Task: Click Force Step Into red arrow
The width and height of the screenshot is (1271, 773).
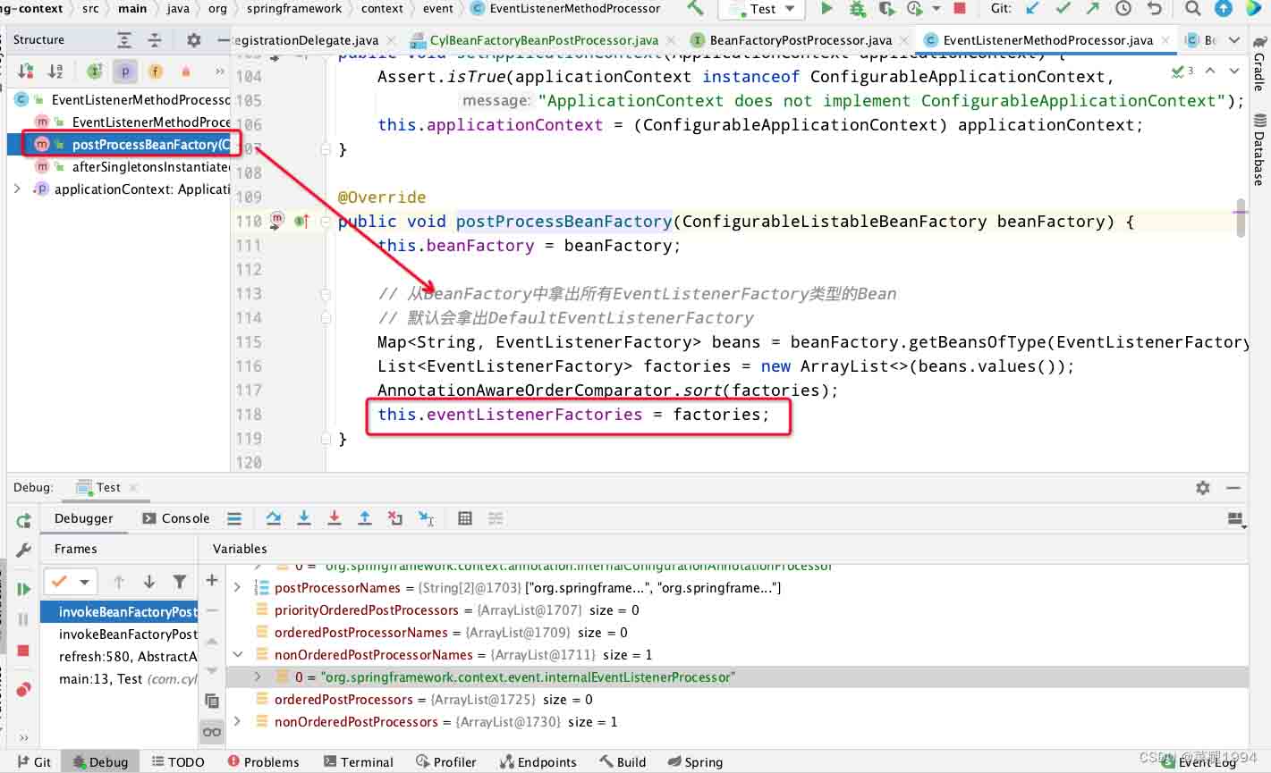Action: (x=335, y=518)
